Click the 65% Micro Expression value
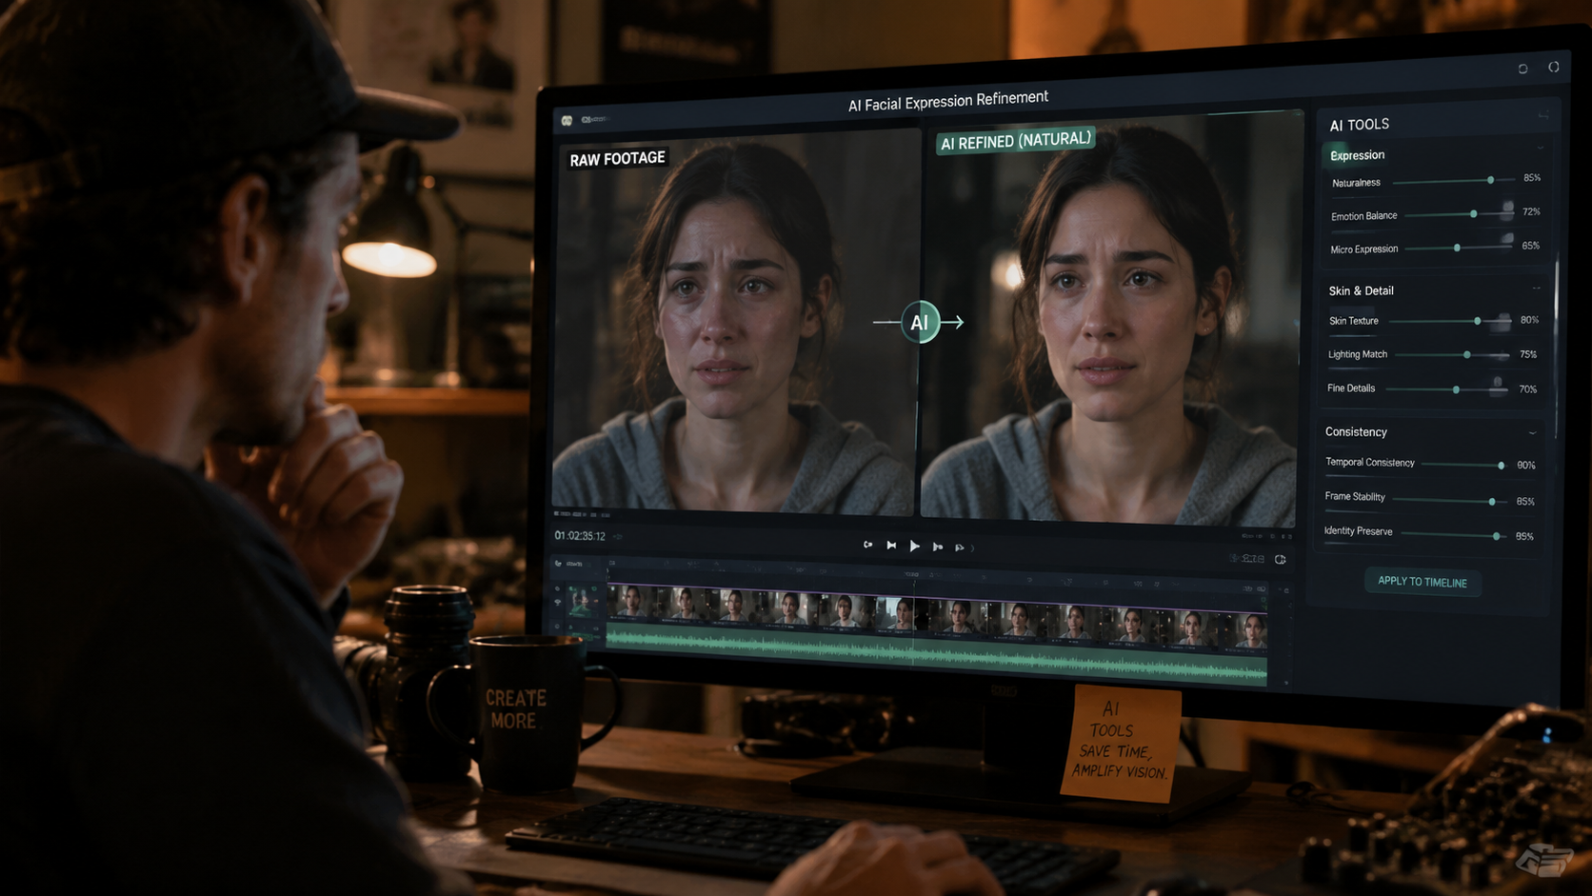The width and height of the screenshot is (1592, 896). 1530,246
